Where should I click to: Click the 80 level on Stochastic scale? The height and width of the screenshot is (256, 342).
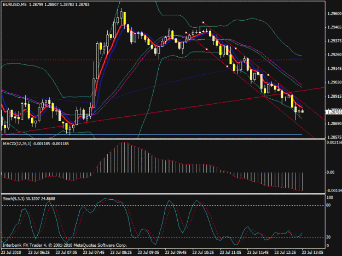[x=328, y=205]
